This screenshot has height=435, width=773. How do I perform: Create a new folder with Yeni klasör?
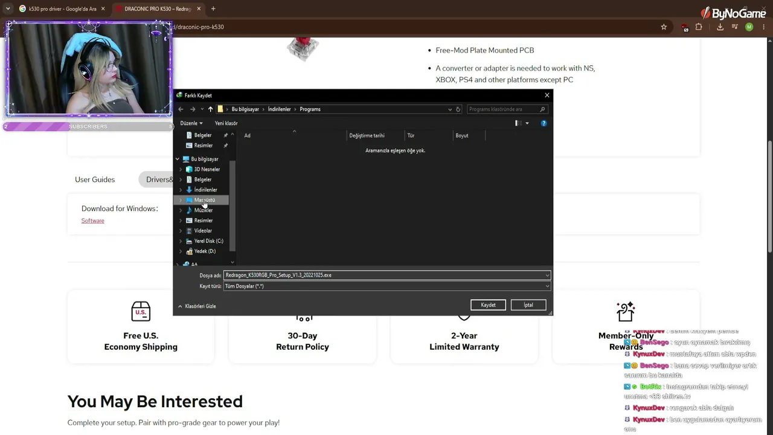tap(226, 123)
